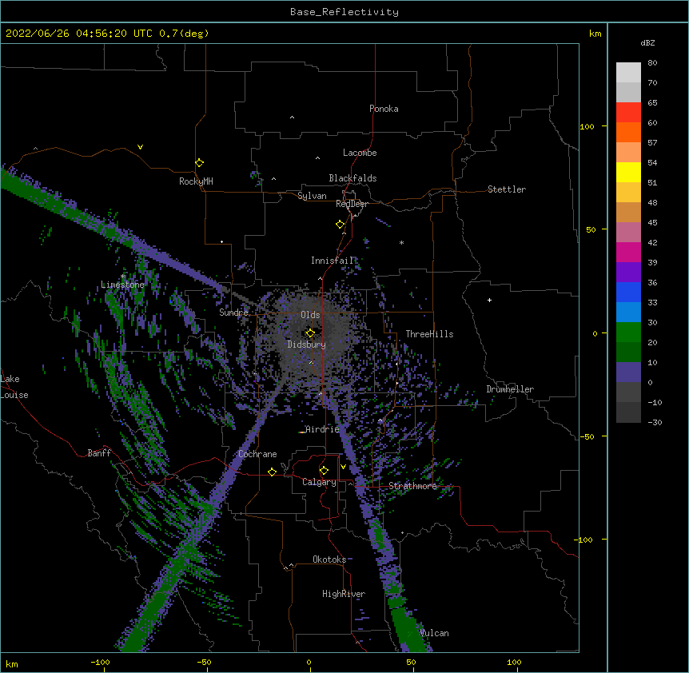Click the 80 dBZ legend value
The height and width of the screenshot is (673, 689).
[652, 63]
